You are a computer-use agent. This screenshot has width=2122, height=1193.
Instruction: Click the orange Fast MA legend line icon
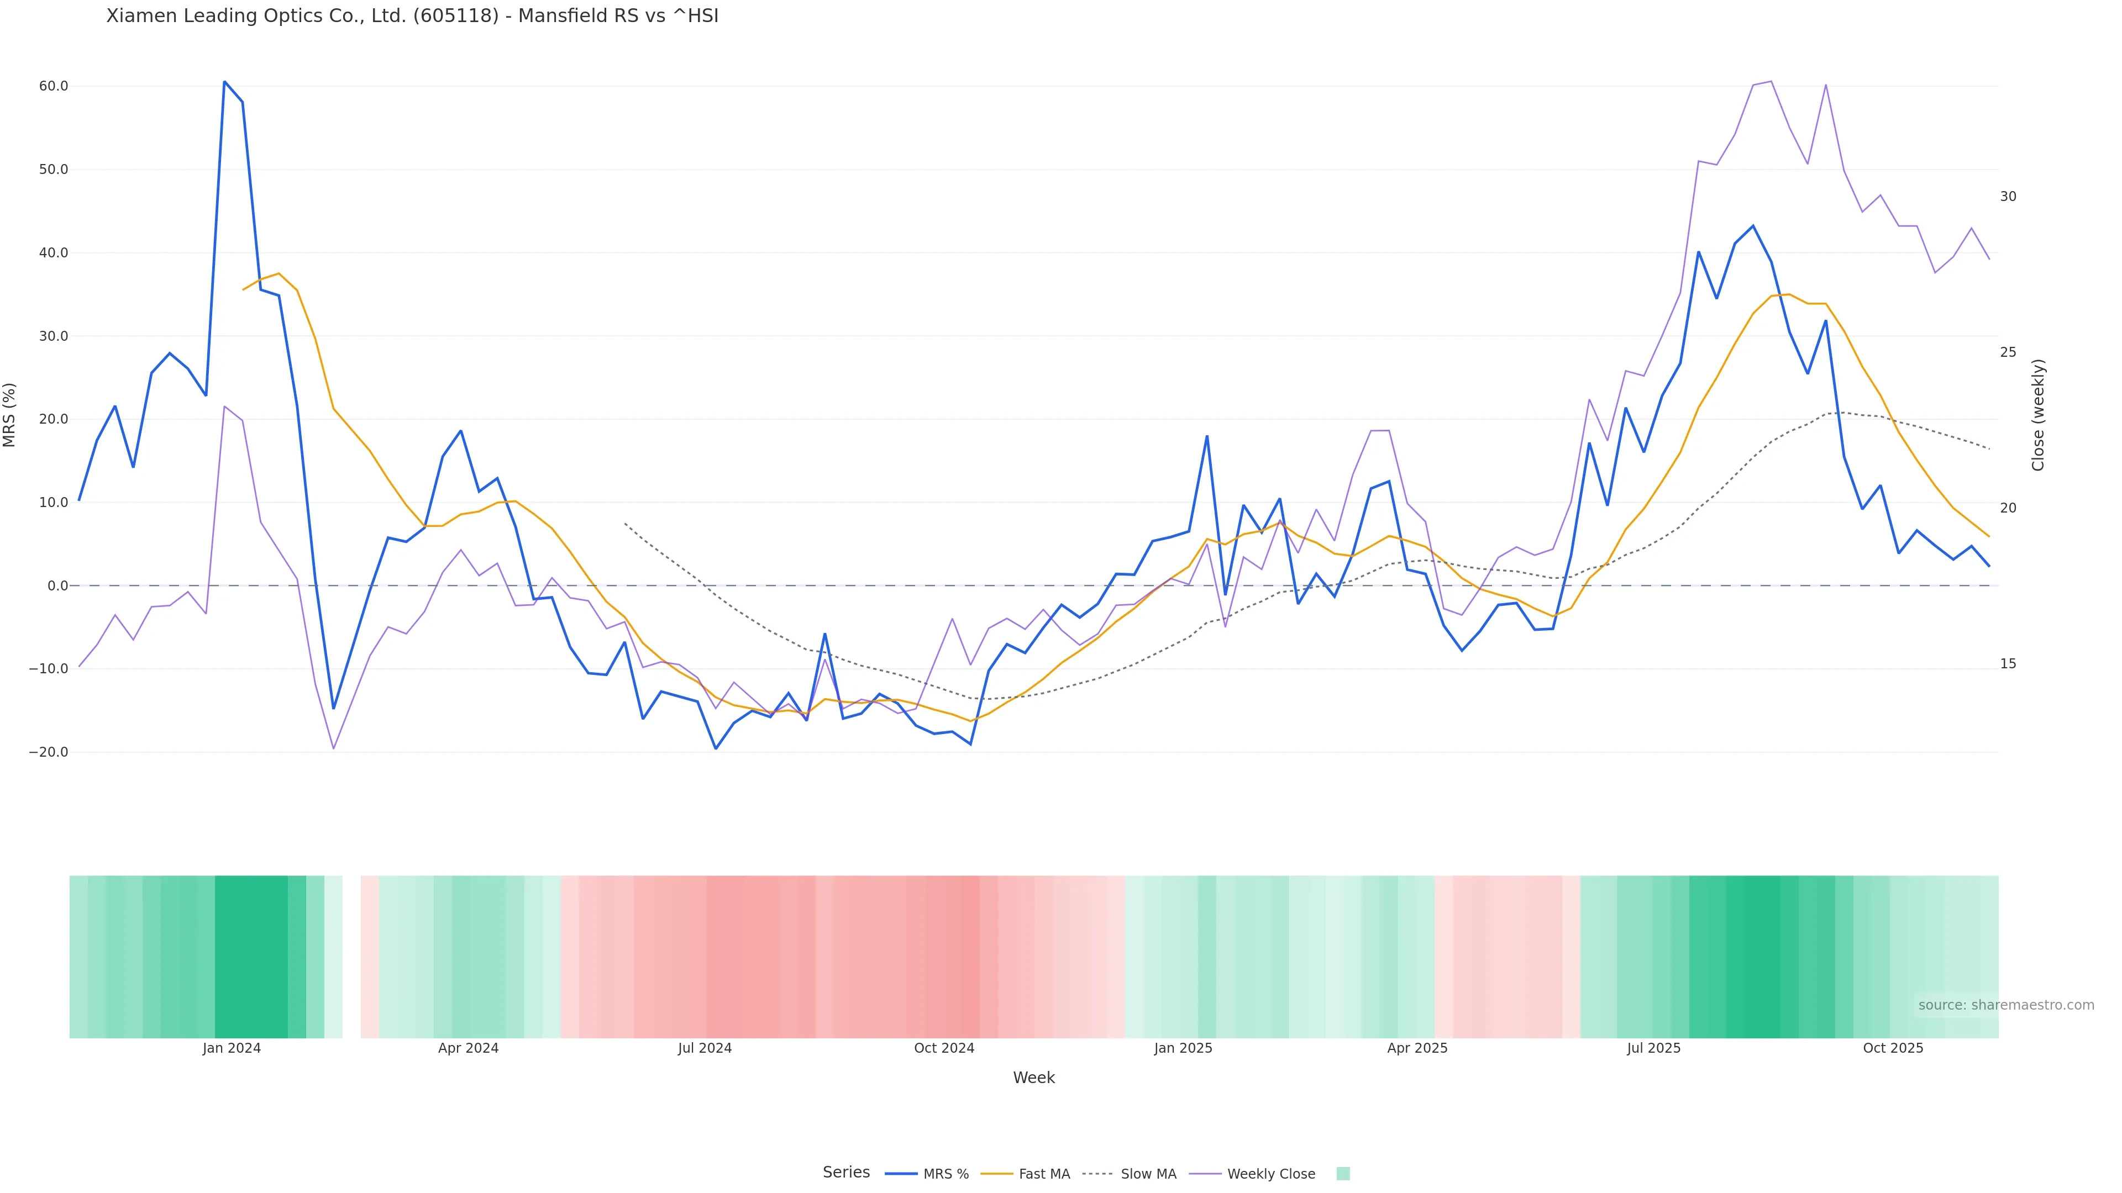[997, 1174]
